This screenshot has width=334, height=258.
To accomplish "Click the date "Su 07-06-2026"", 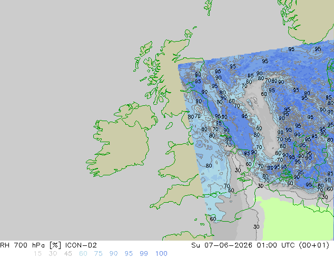I will pos(222,245).
